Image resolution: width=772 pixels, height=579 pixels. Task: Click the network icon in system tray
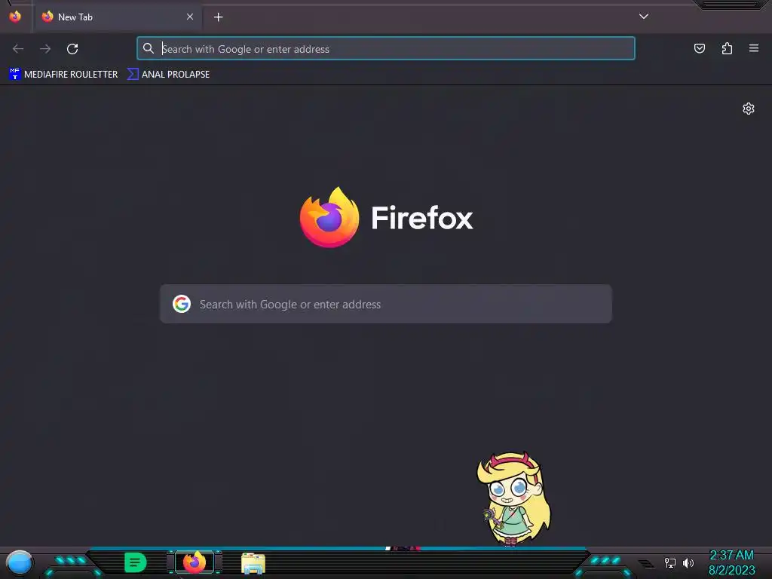coord(670,562)
